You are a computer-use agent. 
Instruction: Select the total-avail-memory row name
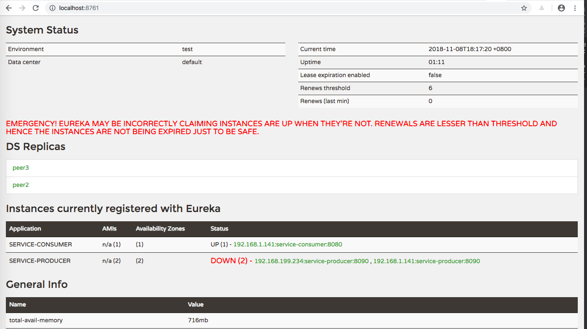36,320
